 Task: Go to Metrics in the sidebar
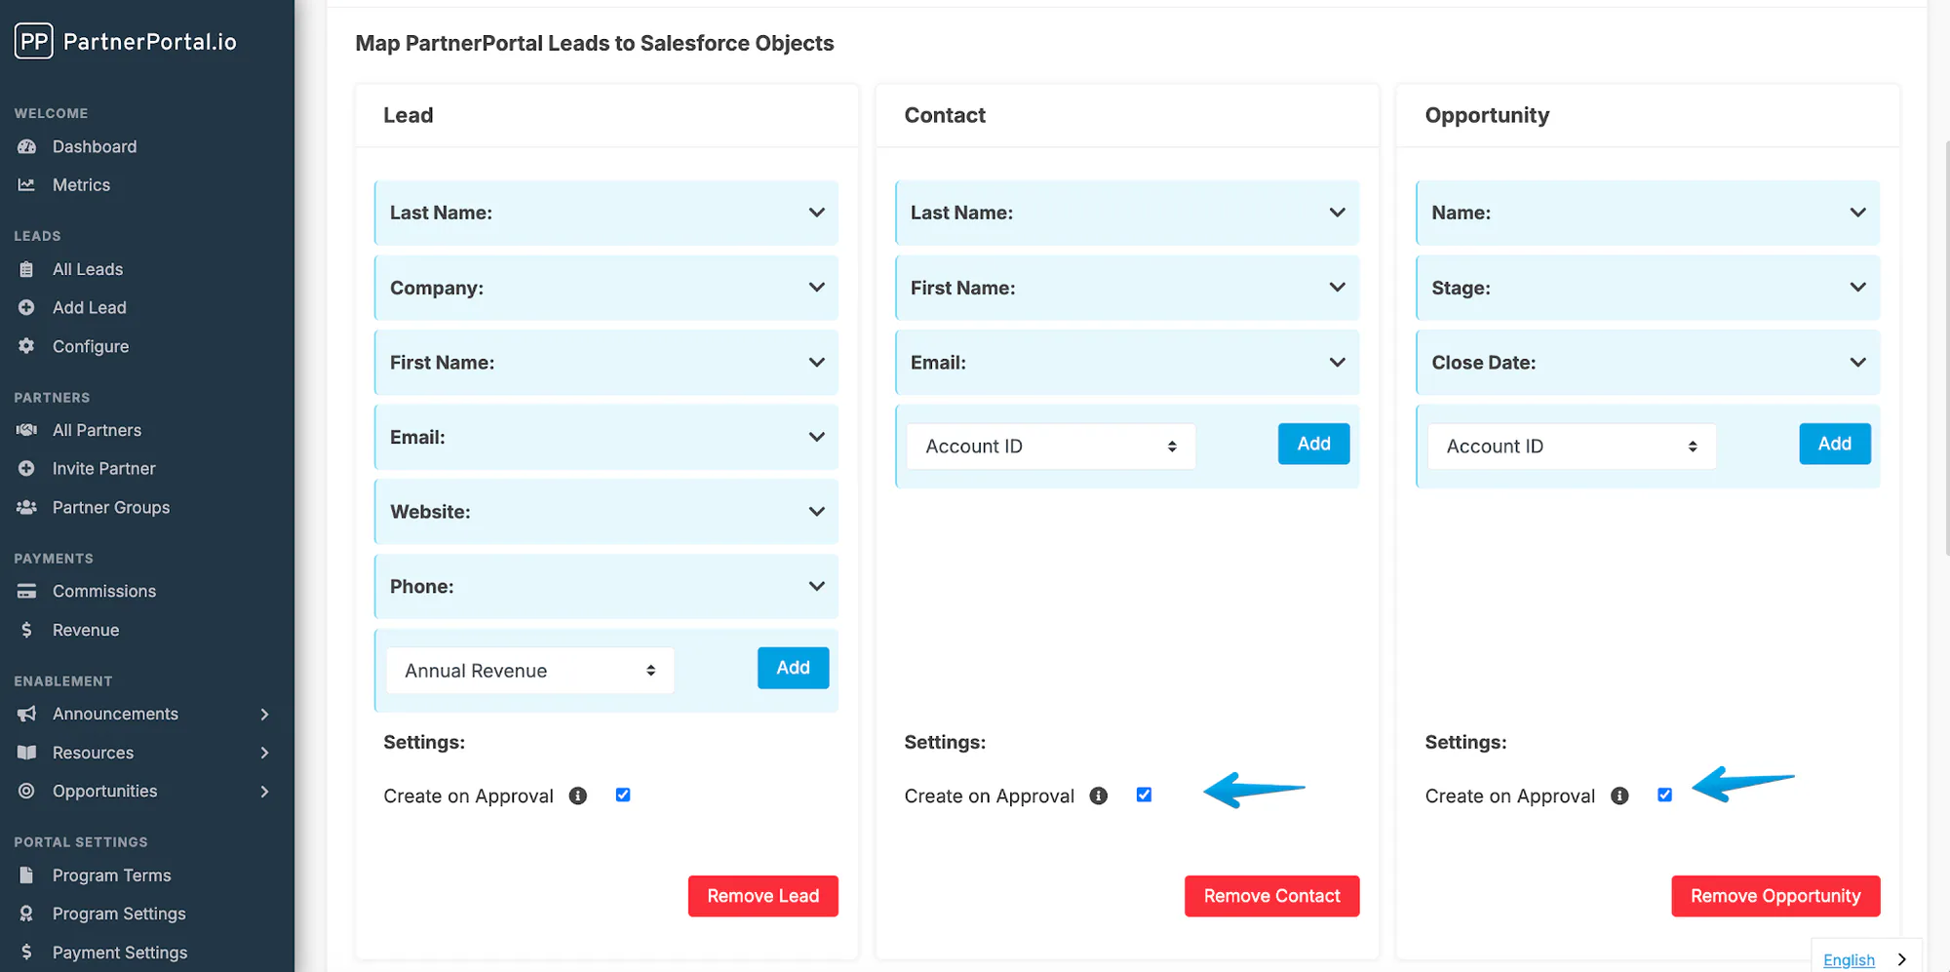[81, 184]
